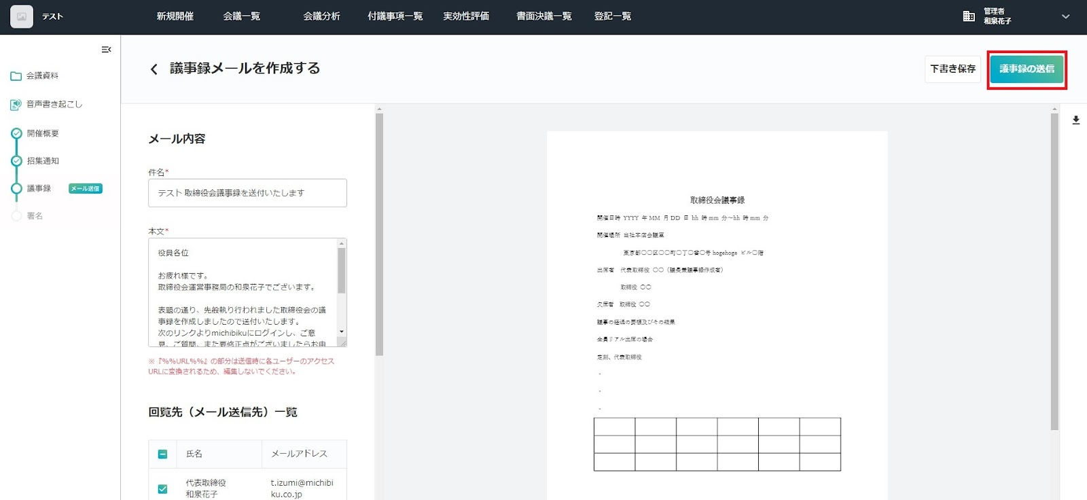The width and height of the screenshot is (1087, 500).
Task: Expand the user account dropdown chevron
Action: [x=1065, y=16]
